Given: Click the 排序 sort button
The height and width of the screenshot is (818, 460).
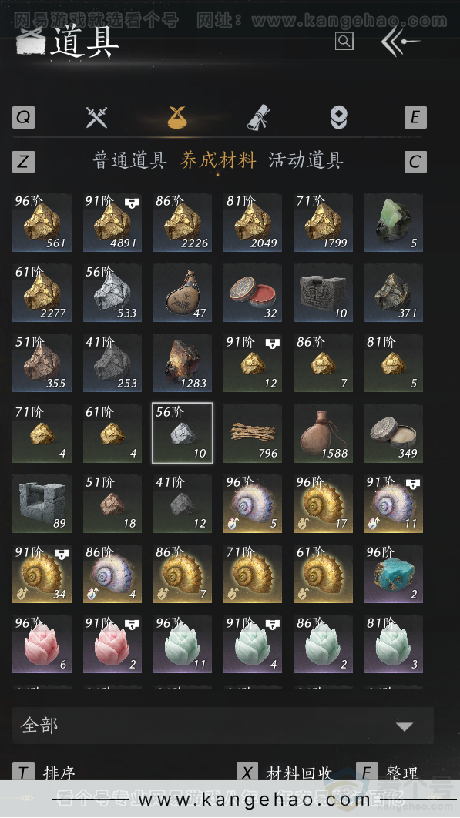Looking at the screenshot, I should [x=59, y=772].
